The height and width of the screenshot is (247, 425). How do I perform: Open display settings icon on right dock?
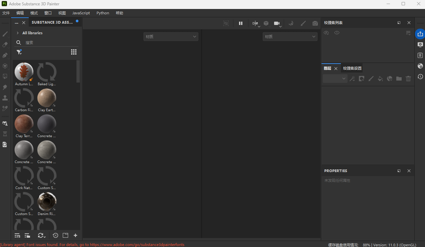point(420,45)
